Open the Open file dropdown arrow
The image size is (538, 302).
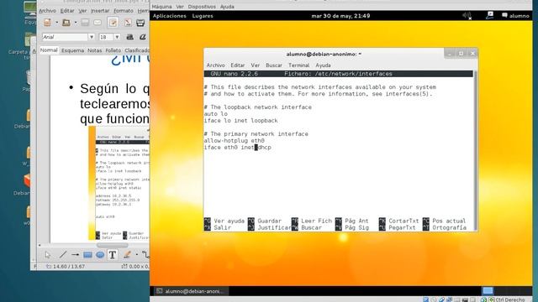[76, 23]
